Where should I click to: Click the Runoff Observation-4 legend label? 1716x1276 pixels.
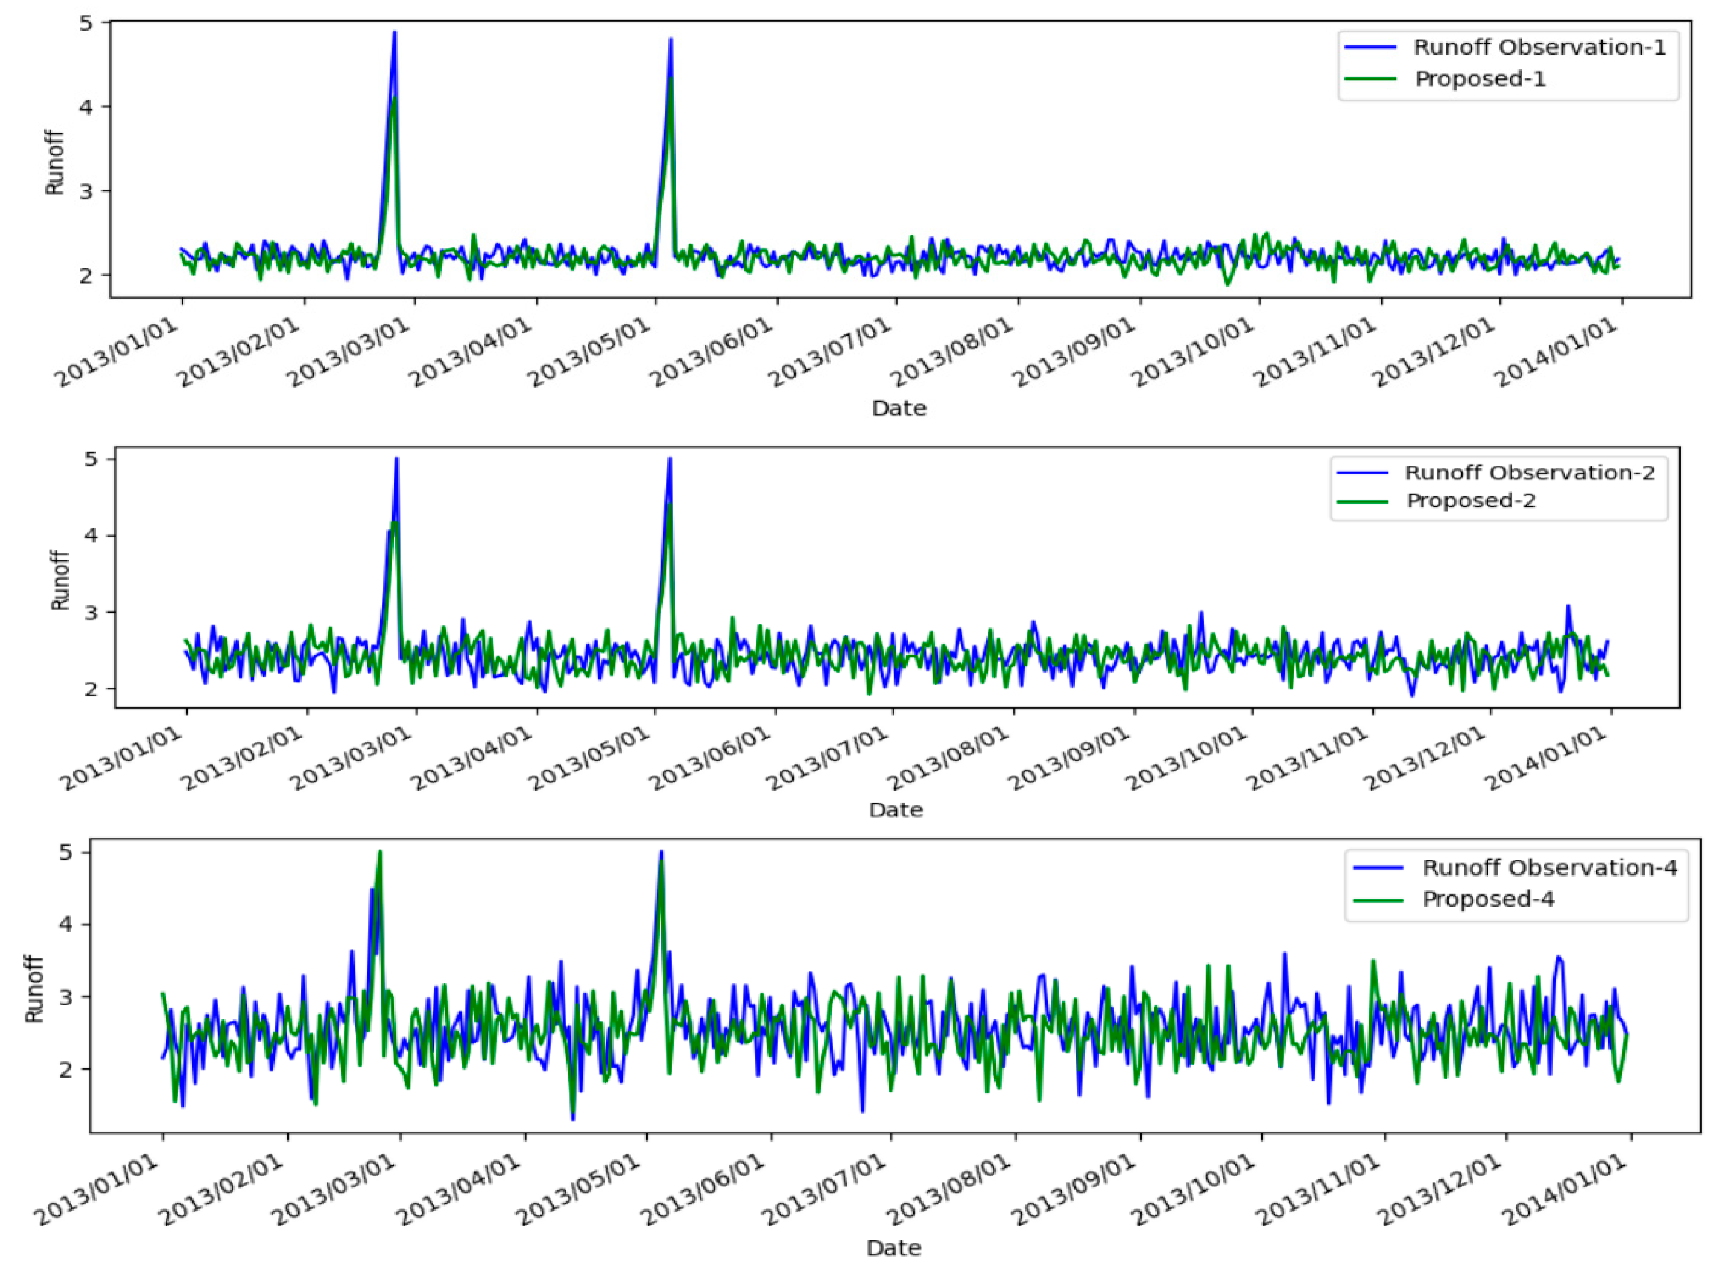click(x=1549, y=867)
